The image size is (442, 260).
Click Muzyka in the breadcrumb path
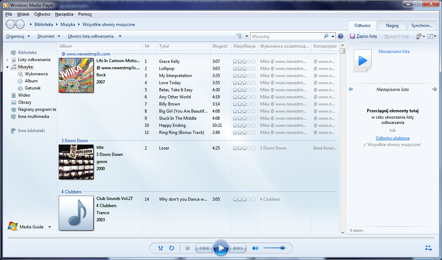pos(68,25)
